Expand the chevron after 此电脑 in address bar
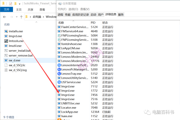 click(43, 17)
